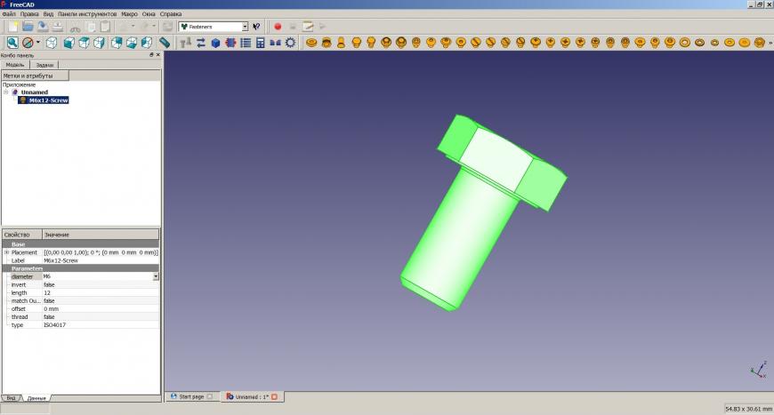Collapse the Unnamed document tree node
This screenshot has height=415, width=774.
click(x=6, y=92)
